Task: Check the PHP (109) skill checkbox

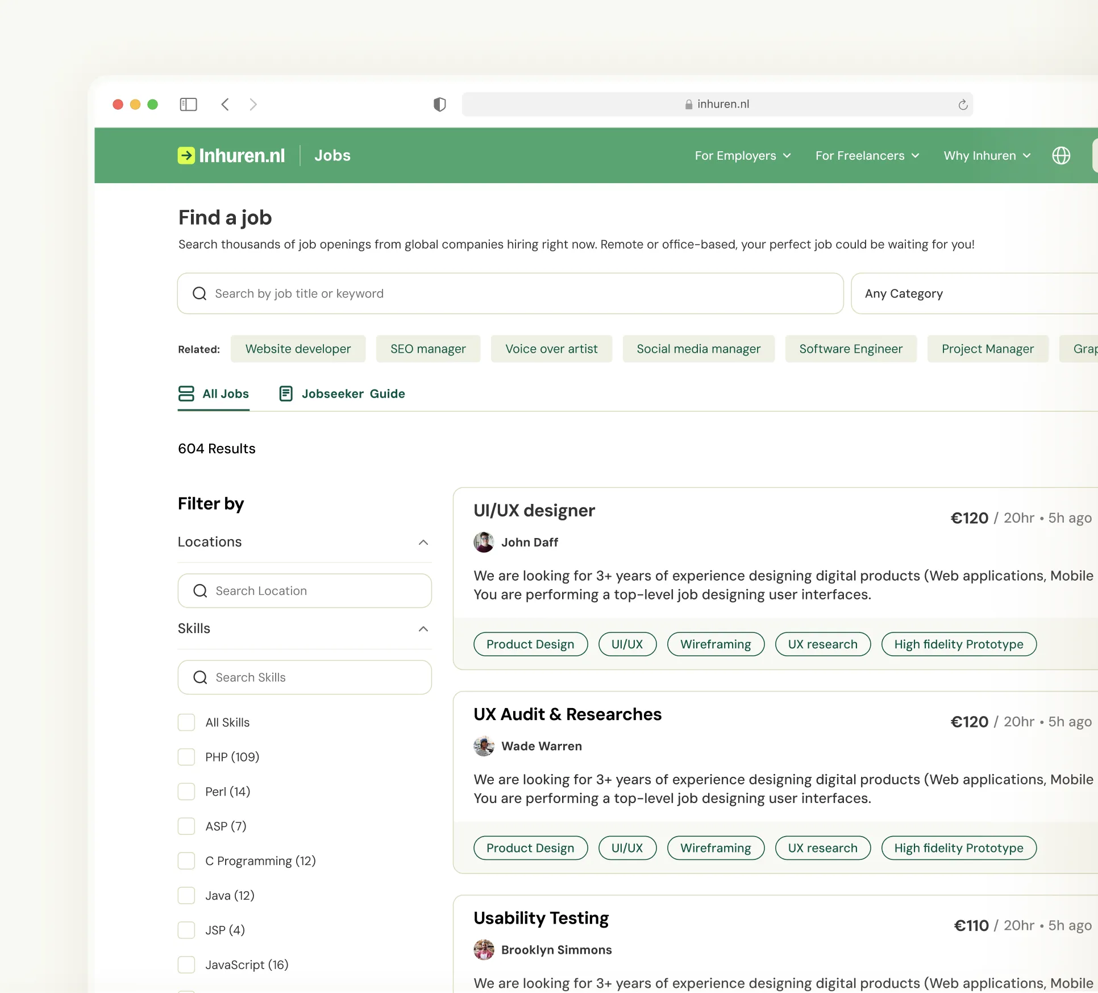Action: tap(186, 756)
